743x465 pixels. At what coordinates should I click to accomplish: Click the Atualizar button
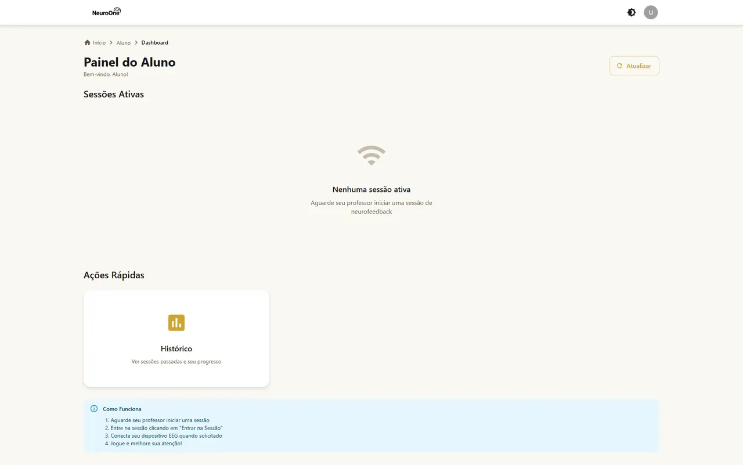coord(634,66)
